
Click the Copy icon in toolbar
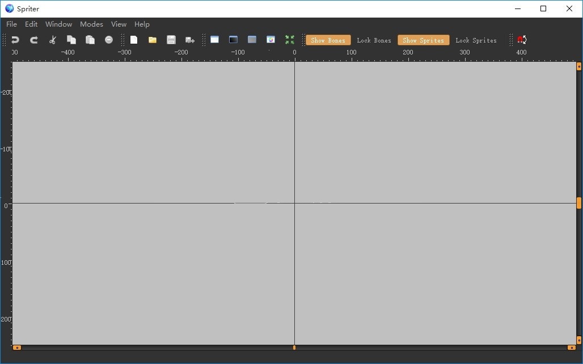coord(71,40)
